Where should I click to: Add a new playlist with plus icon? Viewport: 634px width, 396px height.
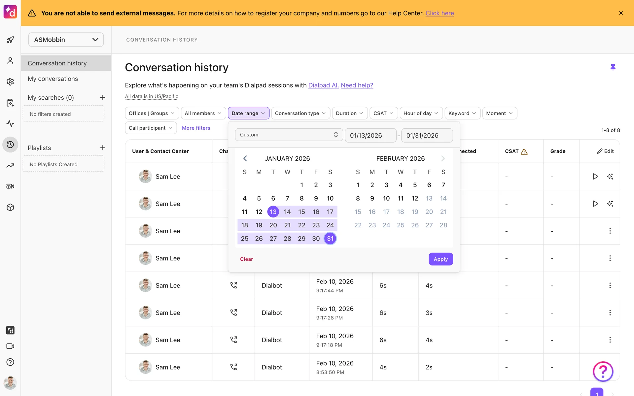click(103, 148)
